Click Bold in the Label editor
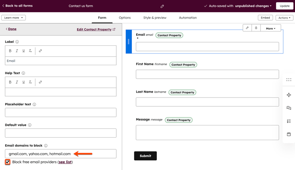The width and height of the screenshot is (295, 170). click(10, 51)
